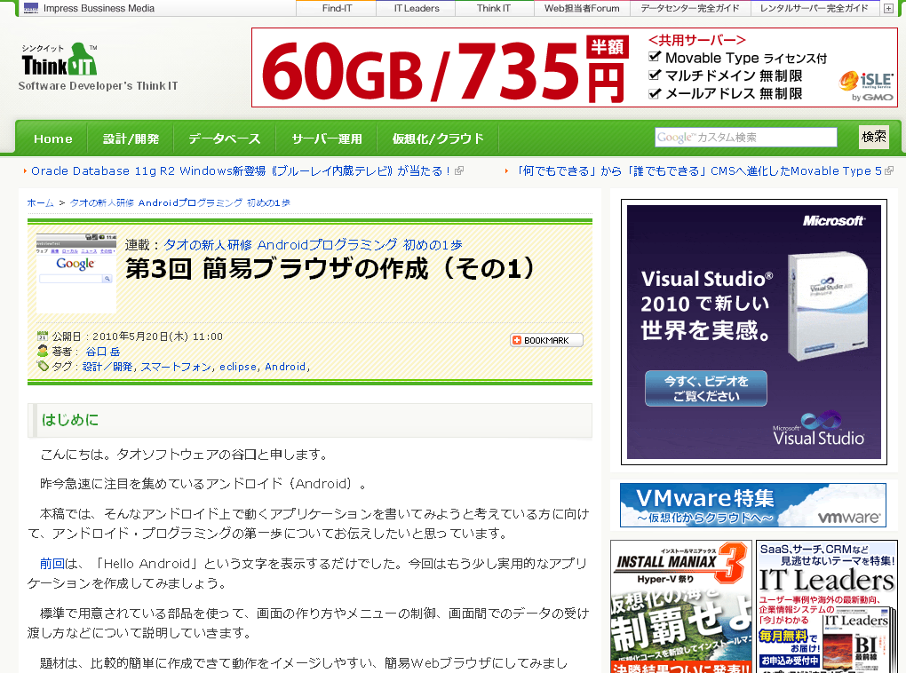Click the 60GB/735円 server banner ad

pyautogui.click(x=575, y=67)
